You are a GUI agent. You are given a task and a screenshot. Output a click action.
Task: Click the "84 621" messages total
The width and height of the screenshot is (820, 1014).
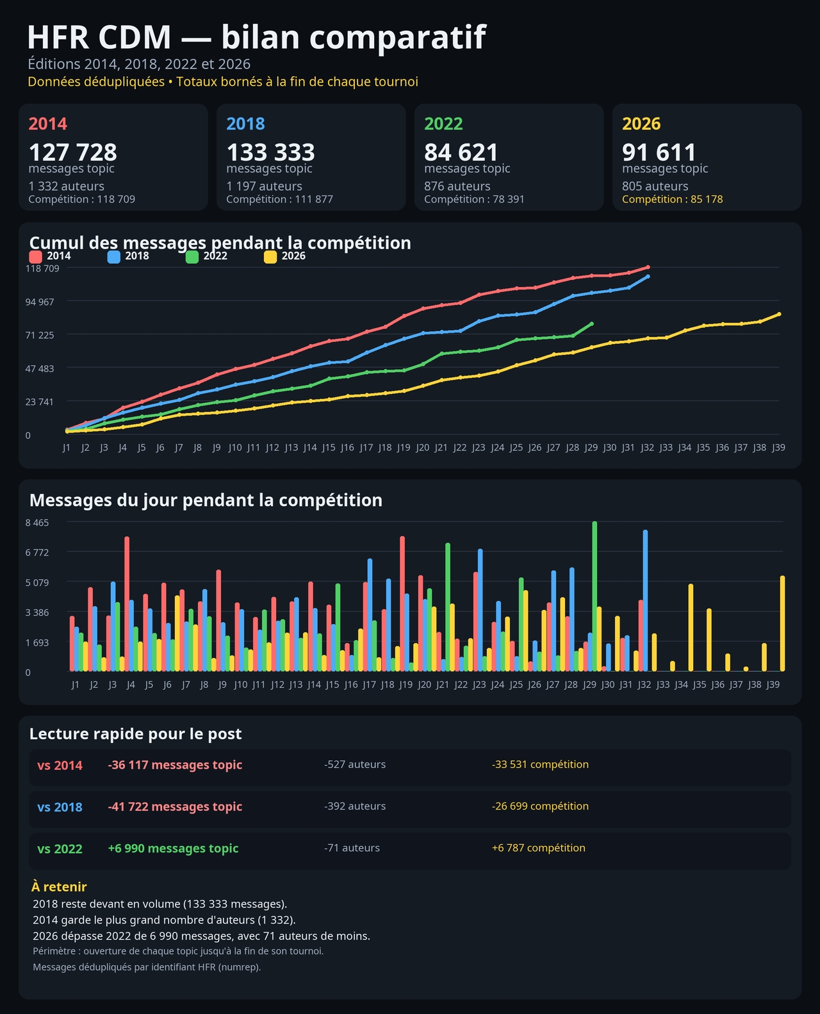point(461,152)
